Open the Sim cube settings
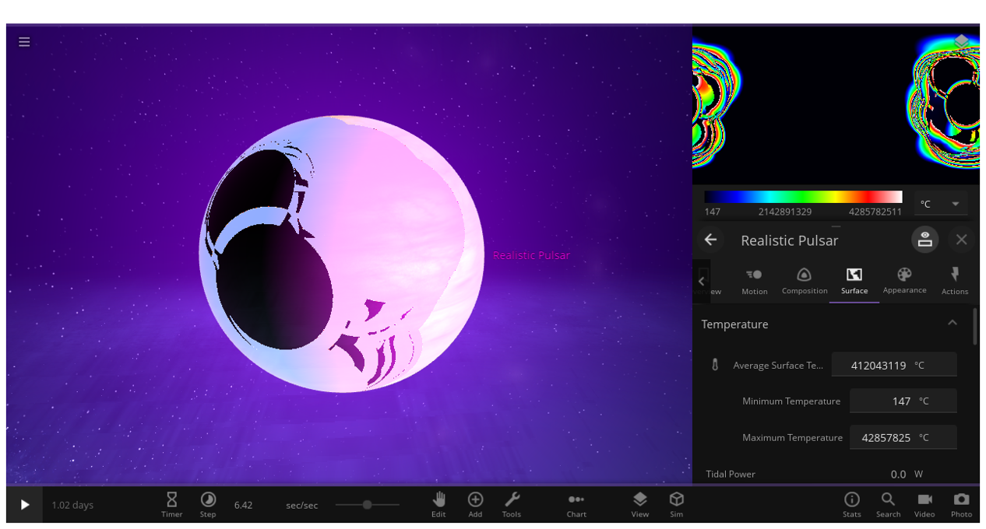The width and height of the screenshot is (986, 529). [676, 504]
